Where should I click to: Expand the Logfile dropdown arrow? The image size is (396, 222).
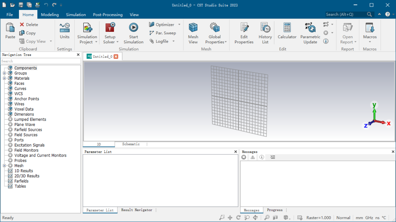click(174, 41)
